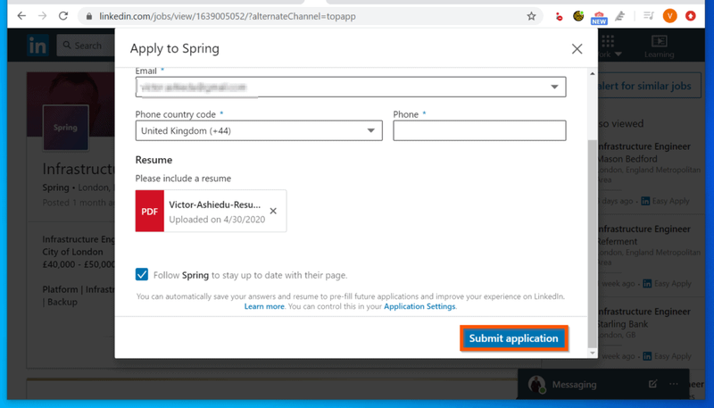Open browser media control icon

[649, 16]
